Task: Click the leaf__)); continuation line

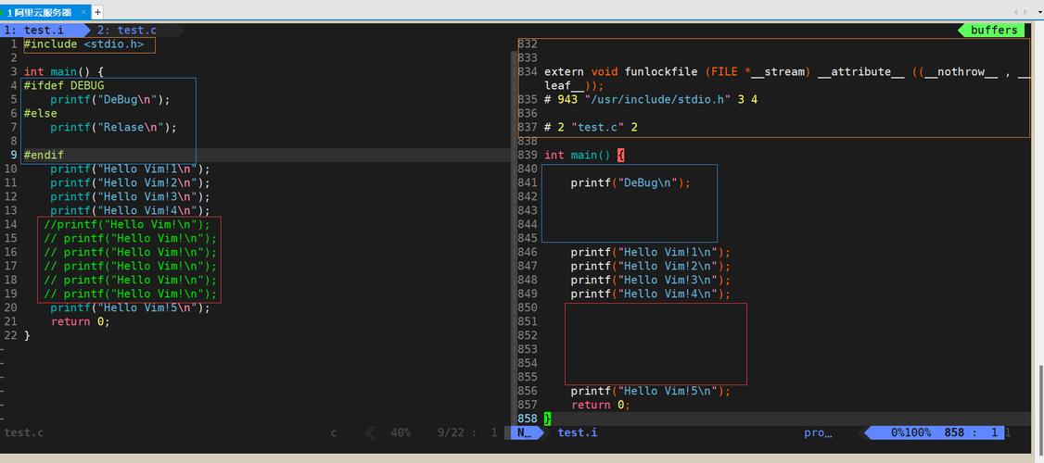Action: click(x=575, y=86)
